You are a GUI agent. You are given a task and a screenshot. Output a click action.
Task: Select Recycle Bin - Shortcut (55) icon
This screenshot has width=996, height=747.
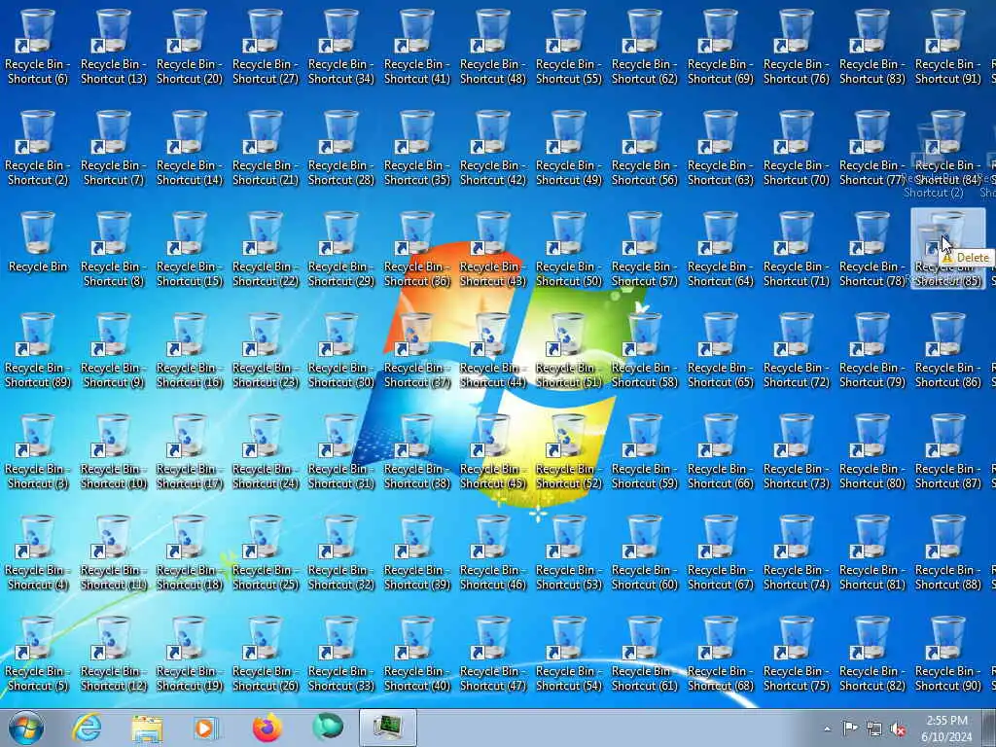coord(568,48)
